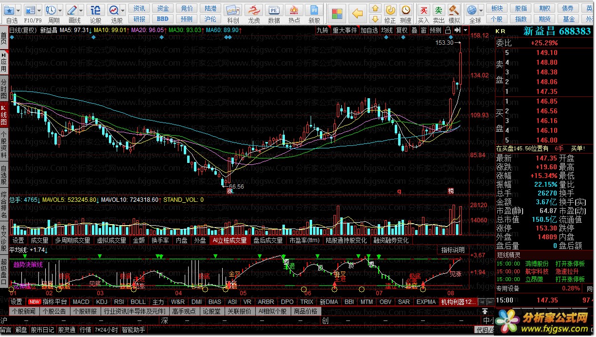Toggle the 预测 forecast option above chart

click(436, 30)
